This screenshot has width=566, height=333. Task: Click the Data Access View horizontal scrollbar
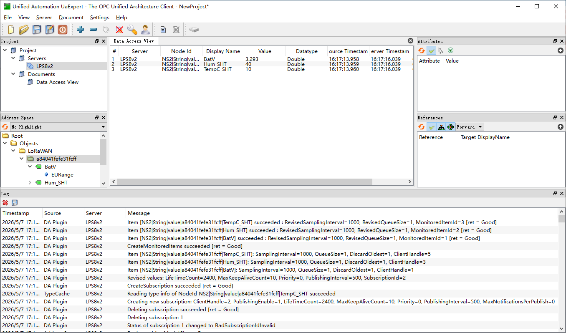click(x=244, y=182)
